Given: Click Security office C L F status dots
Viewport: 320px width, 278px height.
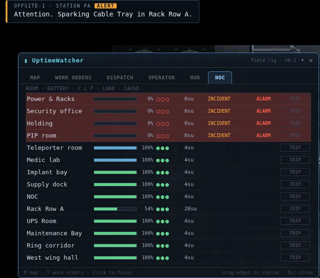Looking at the screenshot, I should [162, 112].
